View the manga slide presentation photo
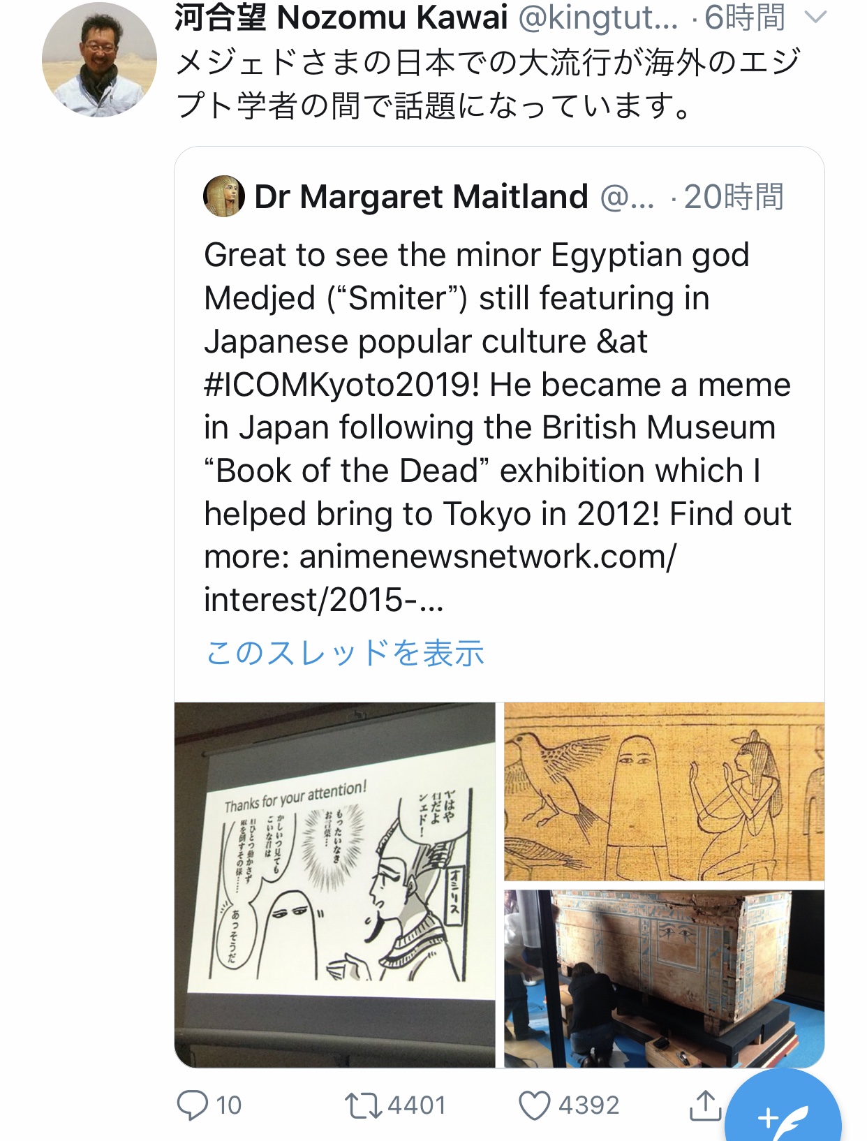The height and width of the screenshot is (1141, 867). (335, 885)
